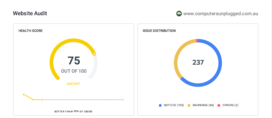Select the ERRORS (3) legend label

tap(230, 105)
